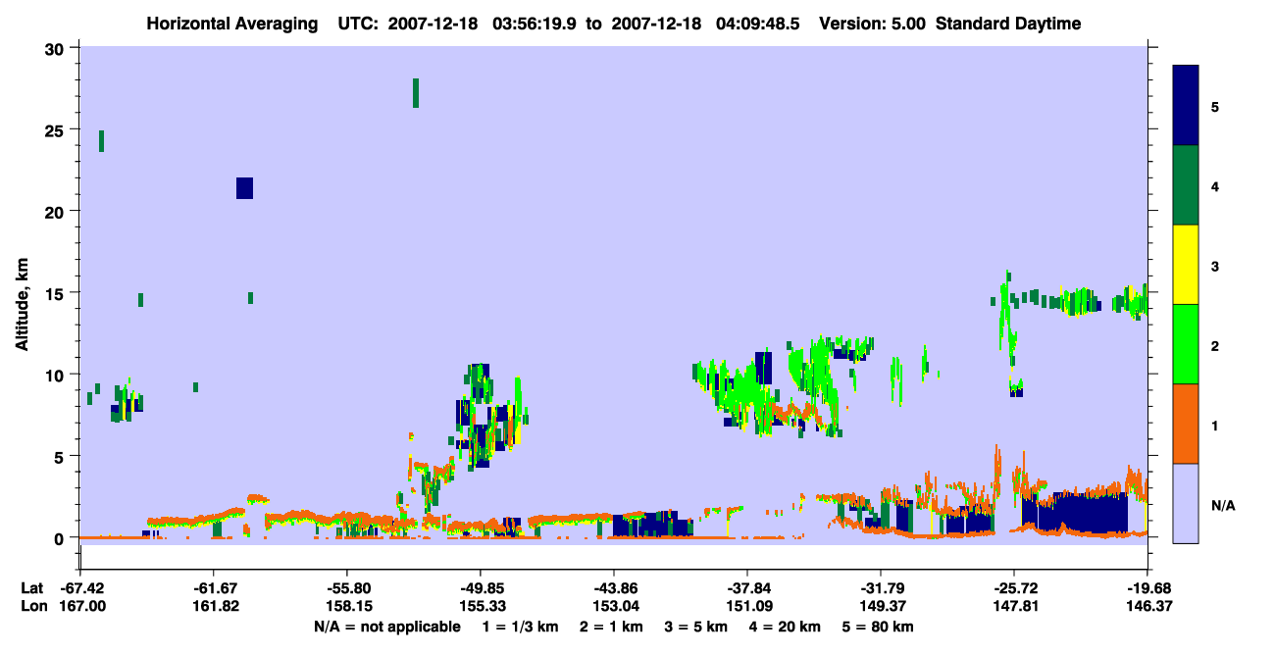Click '4 = 20 km' legend key
The width and height of the screenshot is (1275, 654).
coord(786,627)
